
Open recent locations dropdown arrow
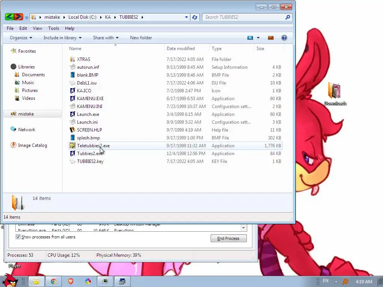[27, 18]
